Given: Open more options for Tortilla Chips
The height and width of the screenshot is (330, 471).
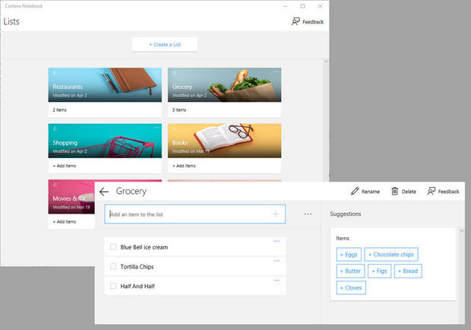Looking at the screenshot, I should [x=277, y=261].
